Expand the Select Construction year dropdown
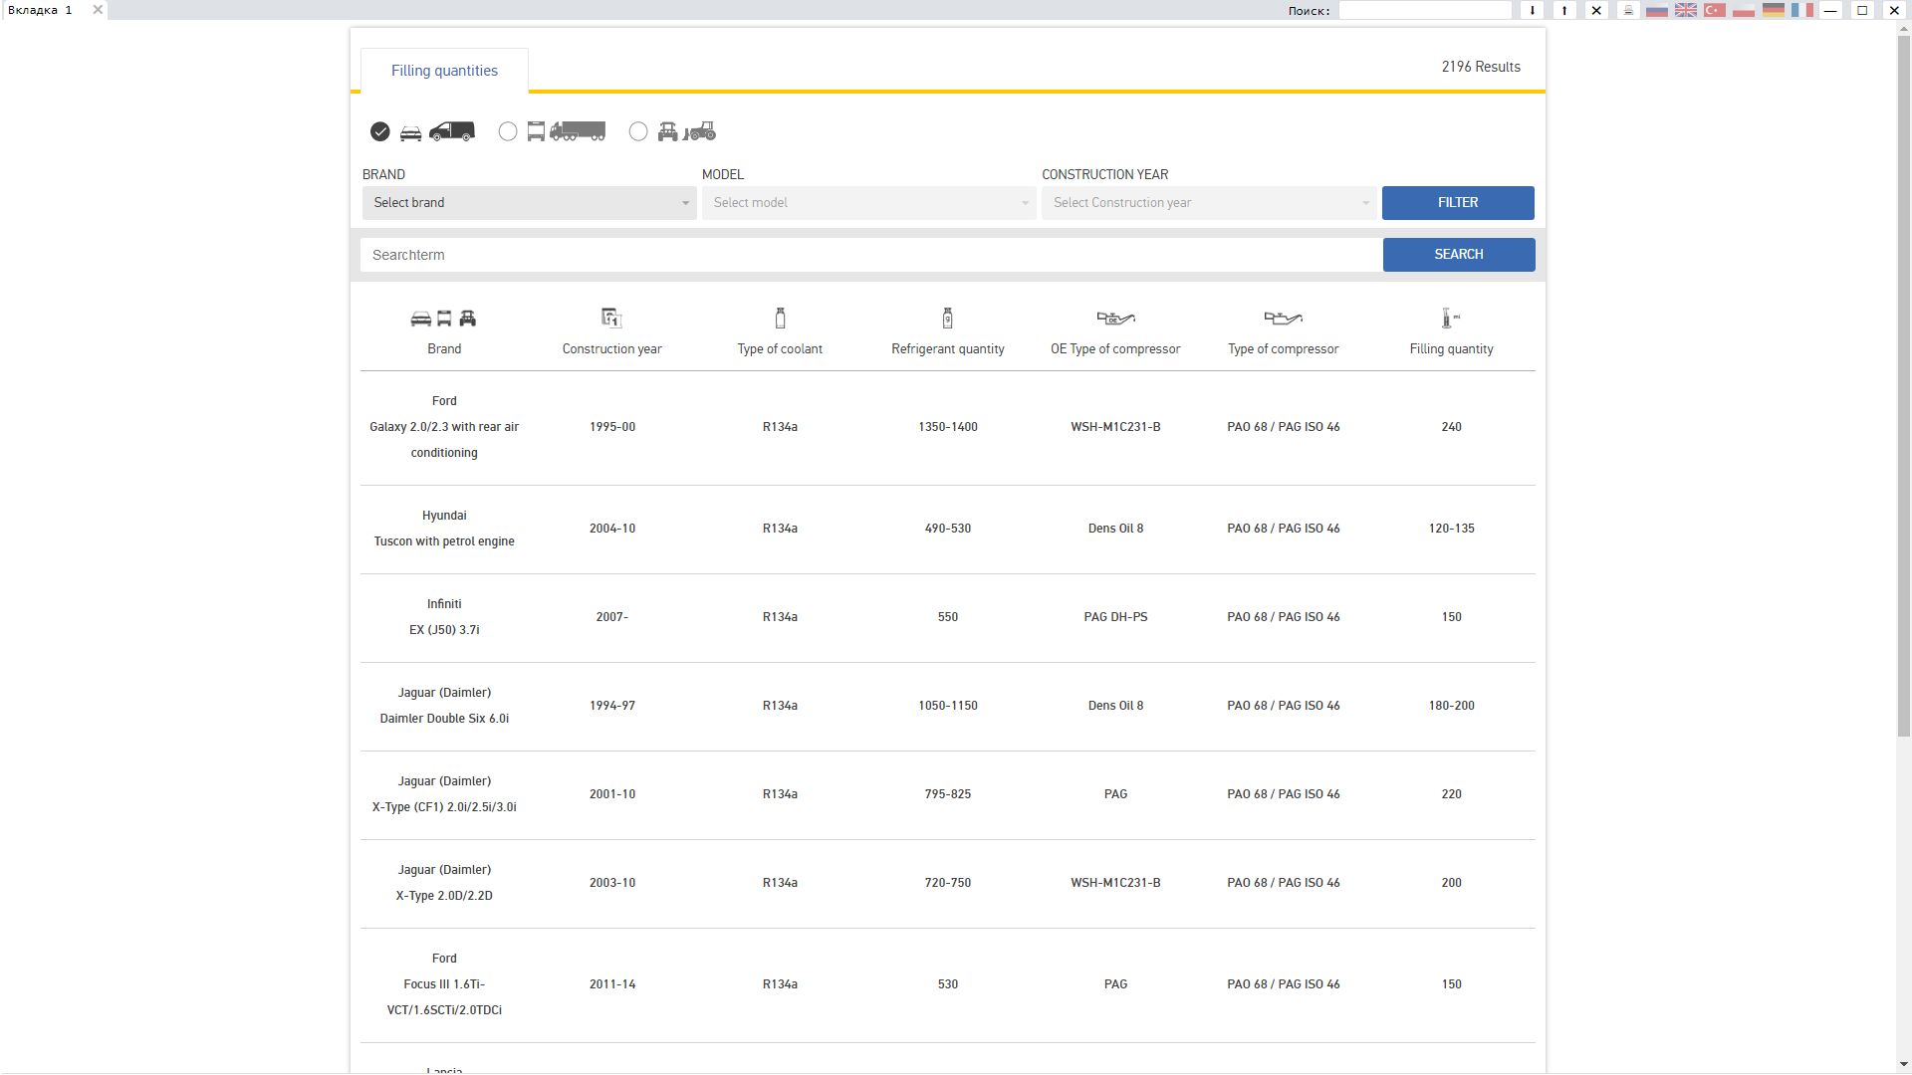 pyautogui.click(x=1208, y=203)
